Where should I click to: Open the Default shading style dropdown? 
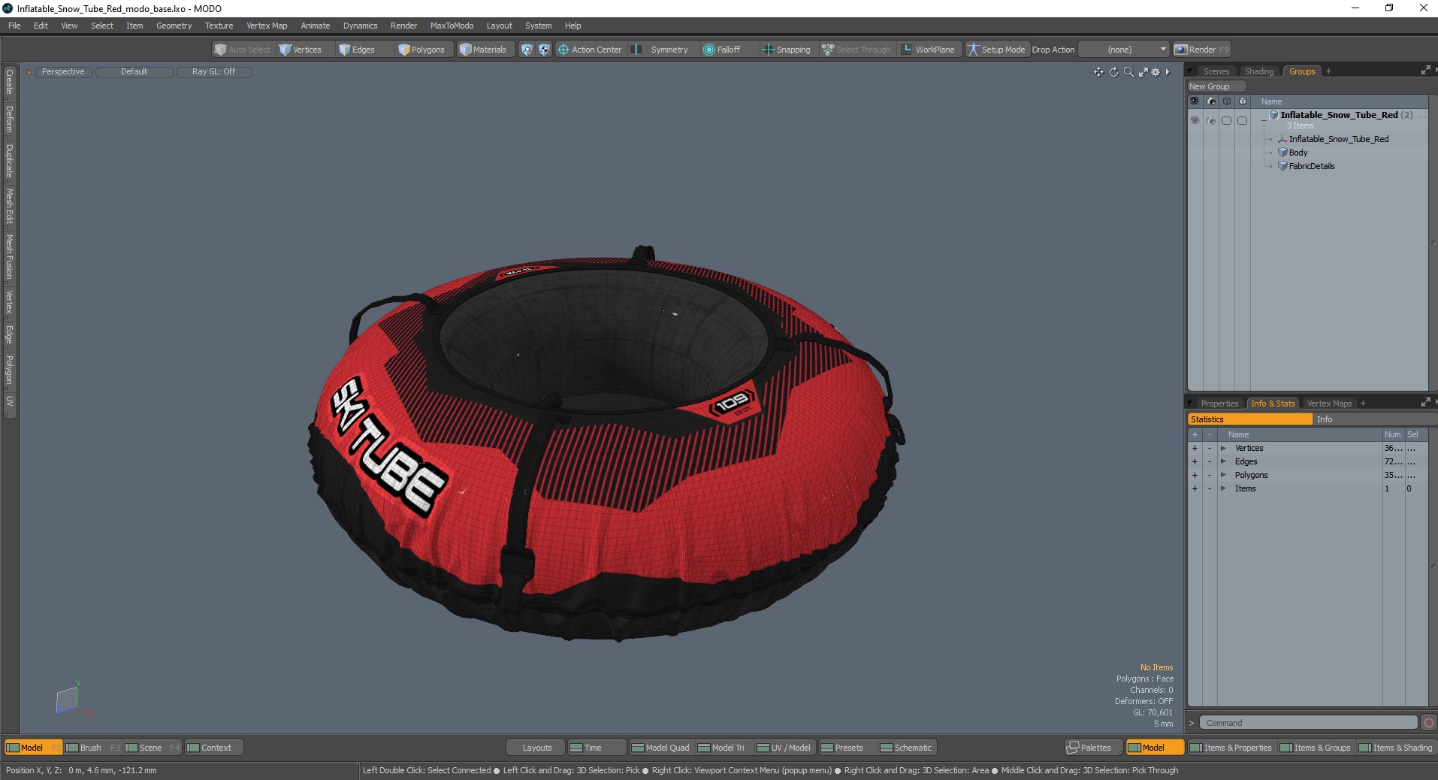pos(134,72)
